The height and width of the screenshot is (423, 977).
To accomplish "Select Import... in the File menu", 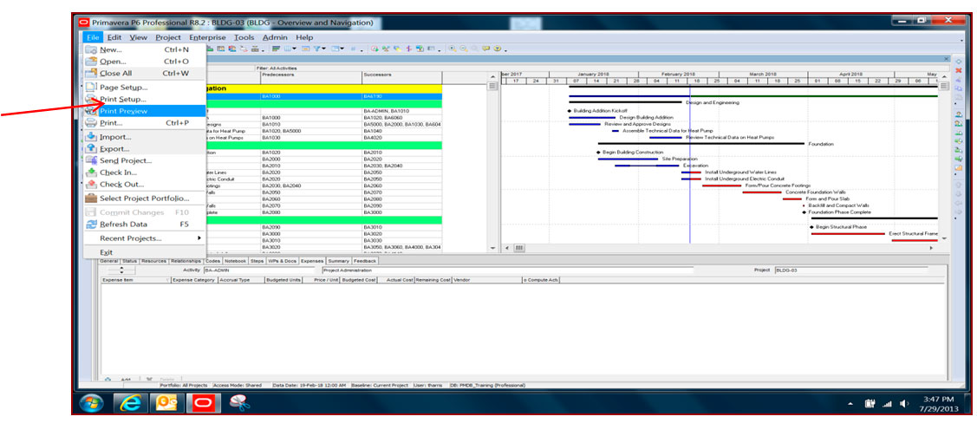I will coord(145,136).
